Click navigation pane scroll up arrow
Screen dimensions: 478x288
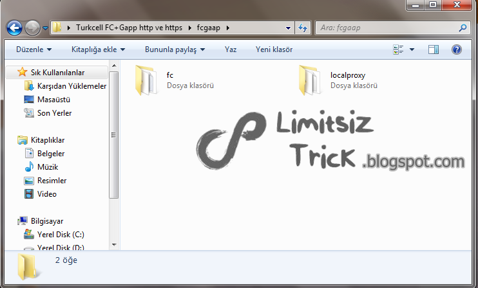click(114, 66)
